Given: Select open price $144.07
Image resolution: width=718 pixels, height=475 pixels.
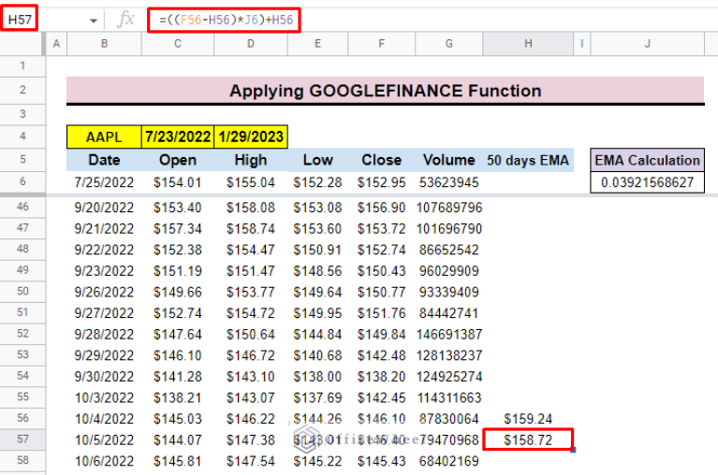Looking at the screenshot, I should [x=178, y=439].
